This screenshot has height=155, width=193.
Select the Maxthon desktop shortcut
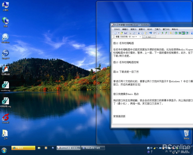point(6,37)
